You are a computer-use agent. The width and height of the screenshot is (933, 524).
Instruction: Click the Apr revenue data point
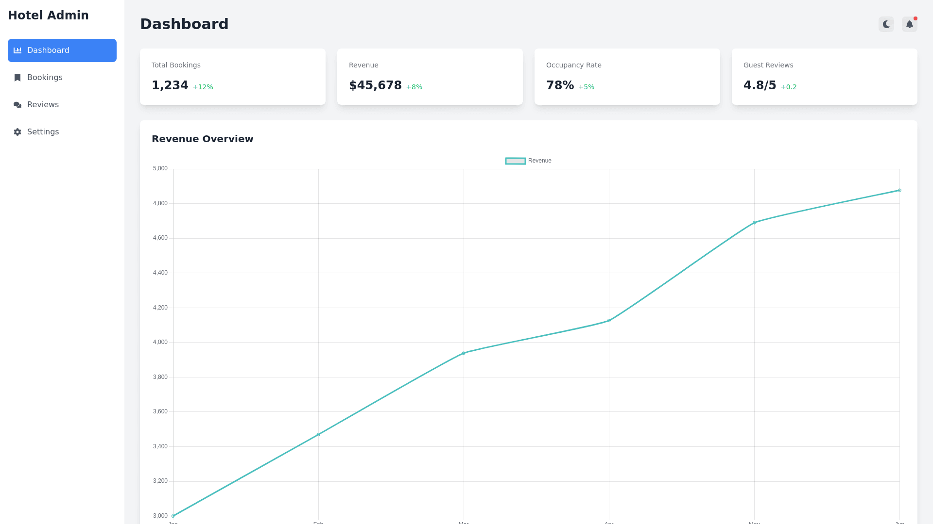(x=609, y=321)
